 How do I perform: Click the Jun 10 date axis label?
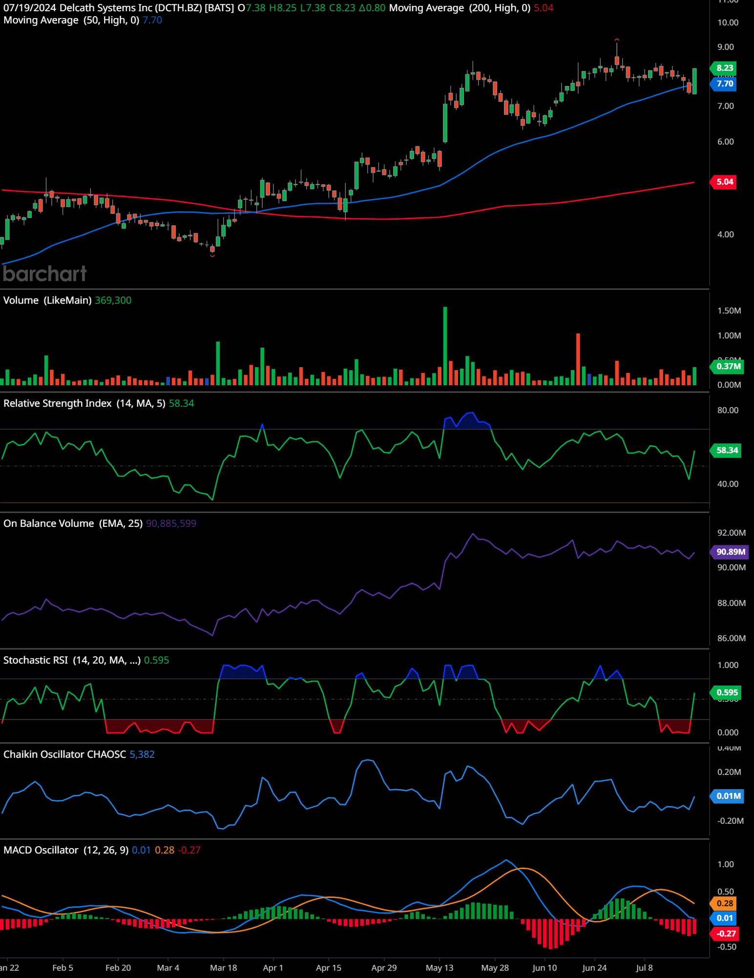point(545,968)
